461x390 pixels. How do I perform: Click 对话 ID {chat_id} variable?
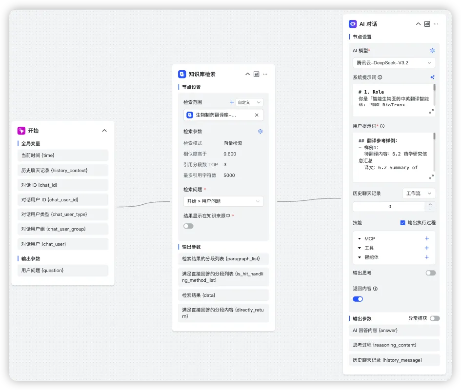tap(63, 185)
